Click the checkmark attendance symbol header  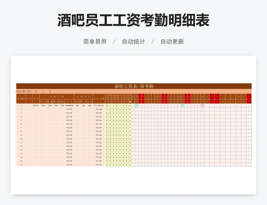pyautogui.click(x=107, y=101)
